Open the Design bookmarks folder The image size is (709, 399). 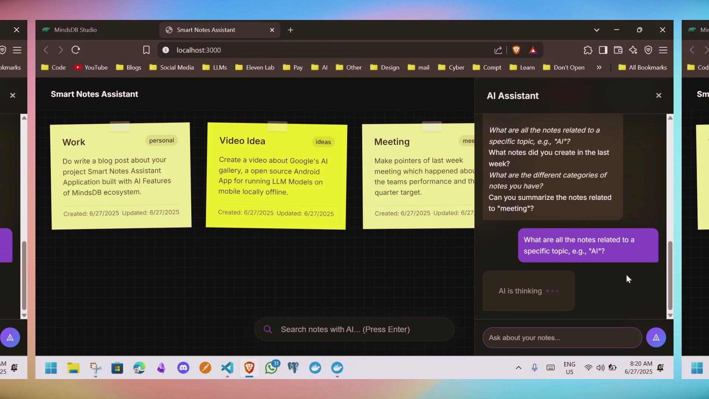tap(385, 67)
